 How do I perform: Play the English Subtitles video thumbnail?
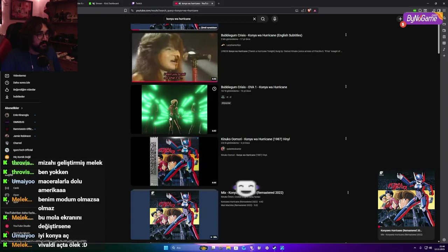tap(174, 57)
